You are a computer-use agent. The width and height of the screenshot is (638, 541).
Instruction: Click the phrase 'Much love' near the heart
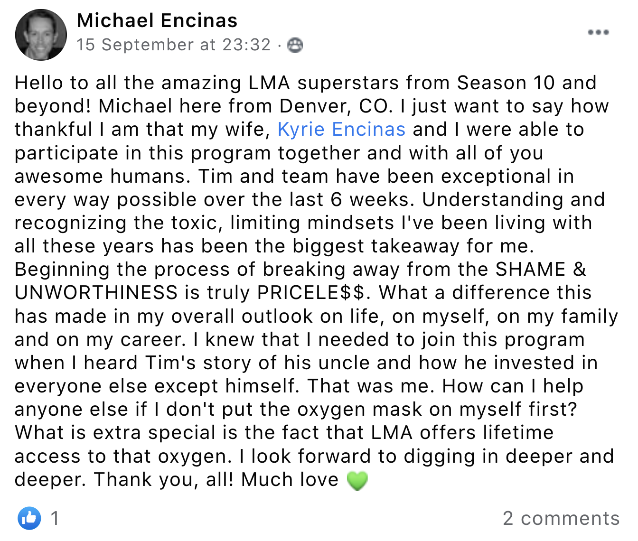290,479
